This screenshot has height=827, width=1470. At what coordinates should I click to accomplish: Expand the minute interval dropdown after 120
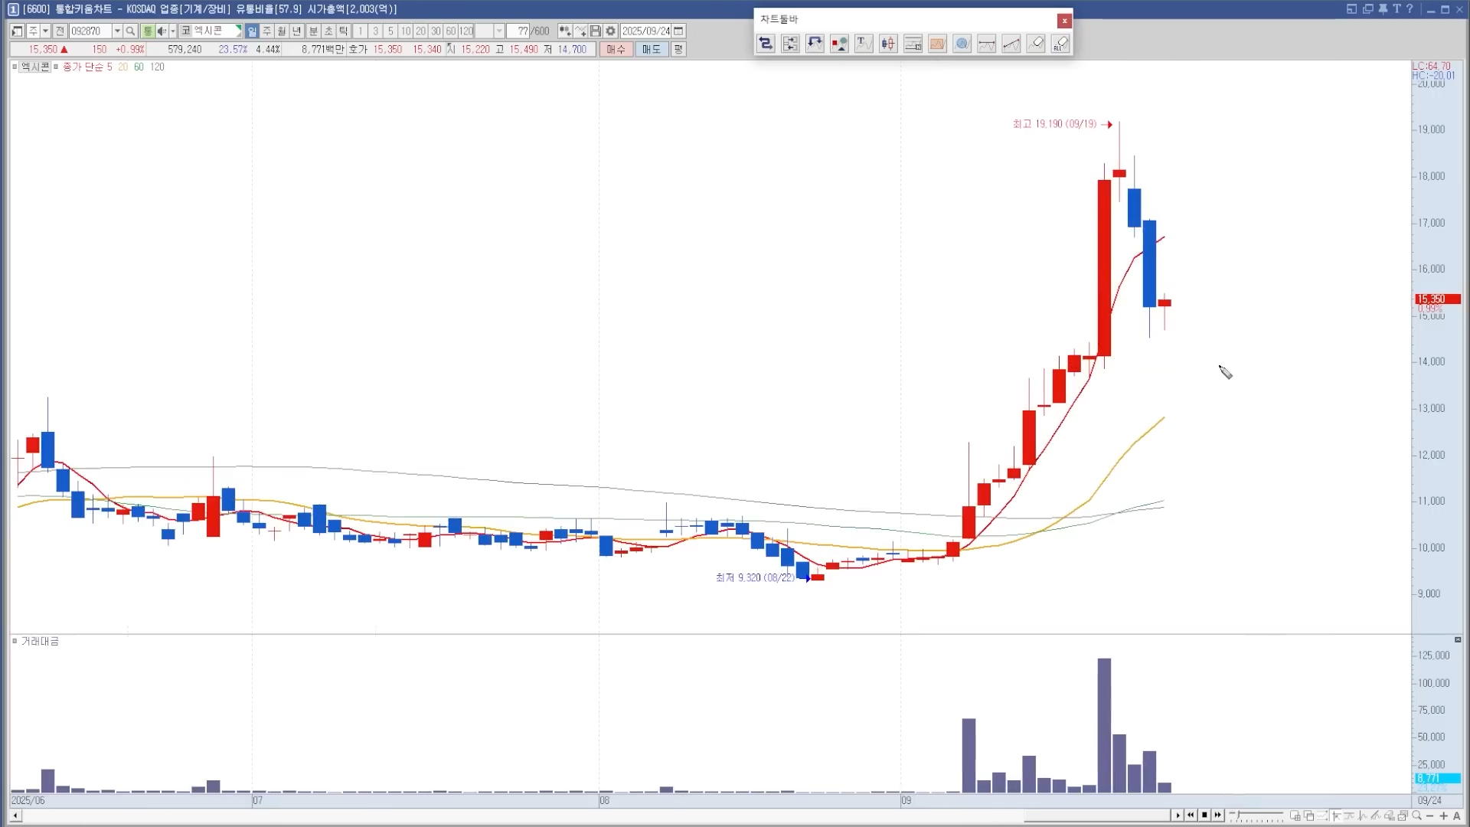pos(499,31)
